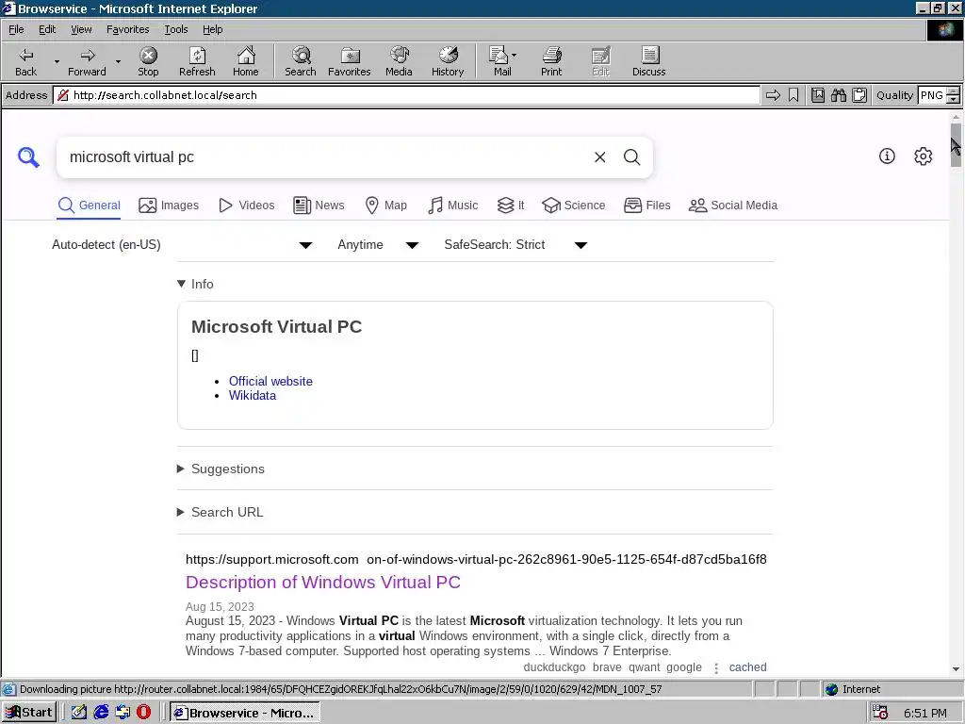Image resolution: width=965 pixels, height=724 pixels.
Task: Open the more options dots near cached
Action: [716, 668]
